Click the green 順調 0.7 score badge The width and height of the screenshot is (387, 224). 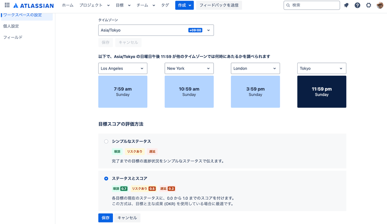[120, 189]
